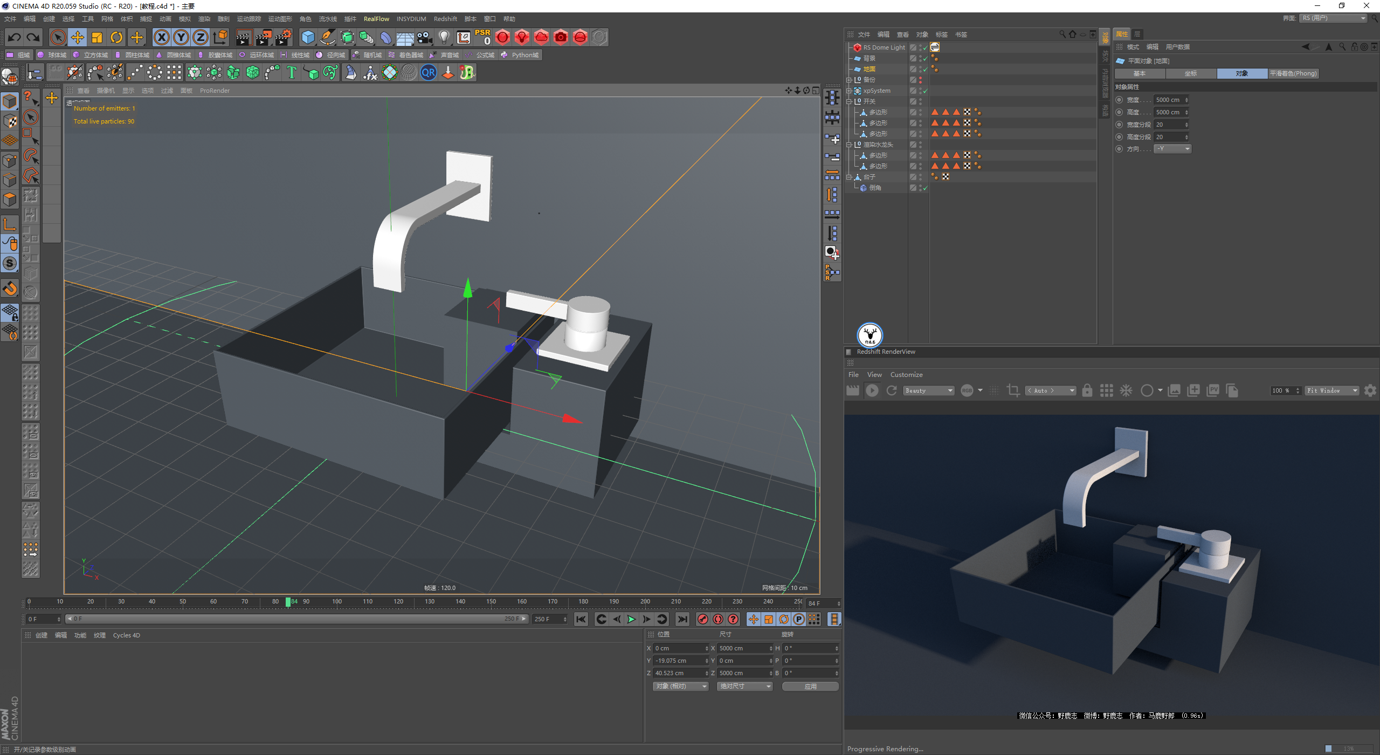Click the Redshift lock camera icon
The image size is (1380, 755).
click(x=1087, y=390)
